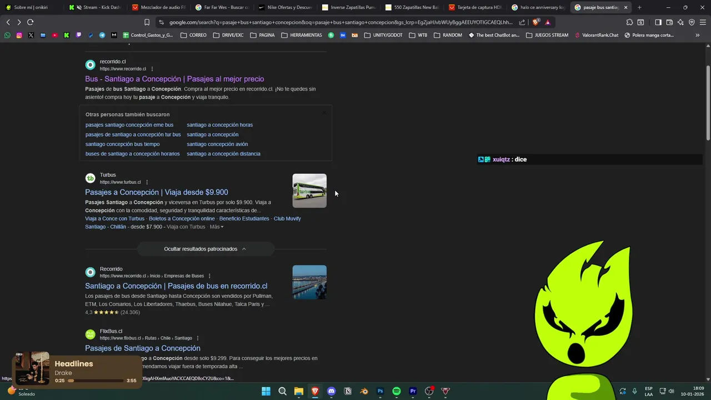The width and height of the screenshot is (711, 400).
Task: Open Premiere Pro from the taskbar
Action: point(413,391)
